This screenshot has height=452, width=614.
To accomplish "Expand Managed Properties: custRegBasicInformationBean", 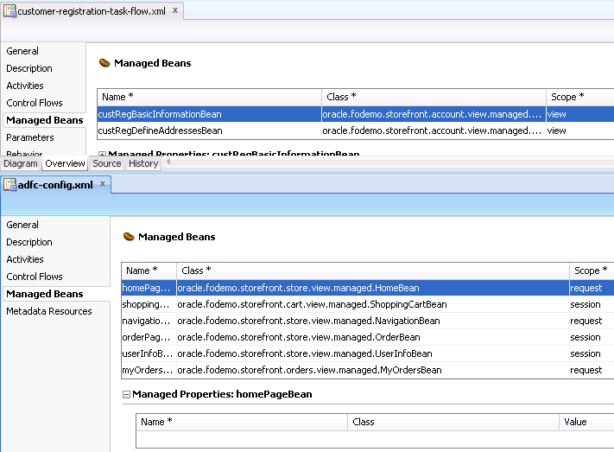I will [102, 154].
